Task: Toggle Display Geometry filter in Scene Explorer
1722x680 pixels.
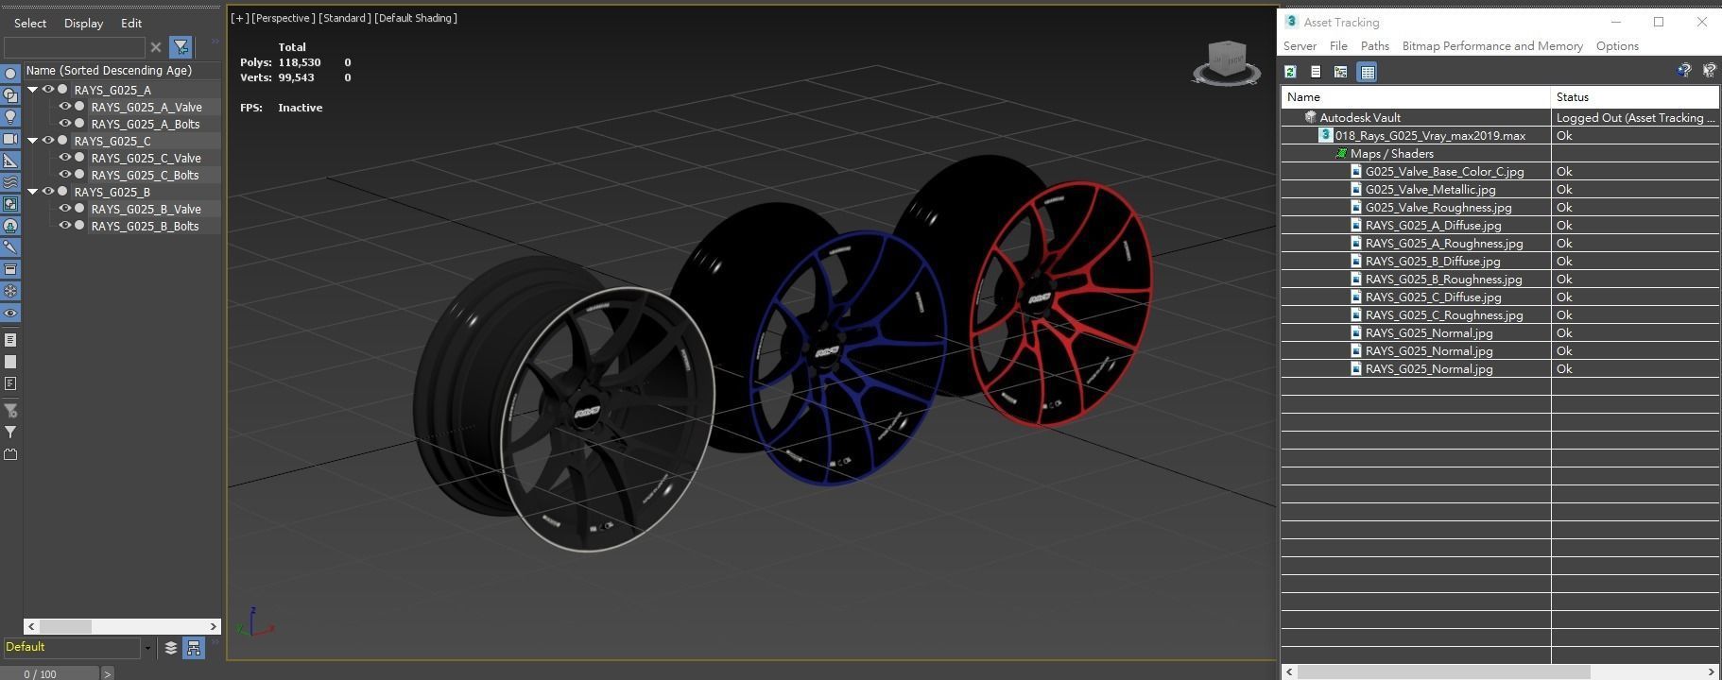Action: [x=10, y=74]
